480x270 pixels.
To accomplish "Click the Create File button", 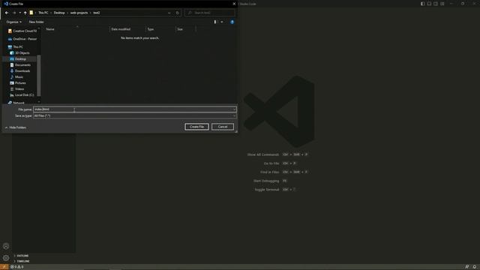I will point(196,127).
